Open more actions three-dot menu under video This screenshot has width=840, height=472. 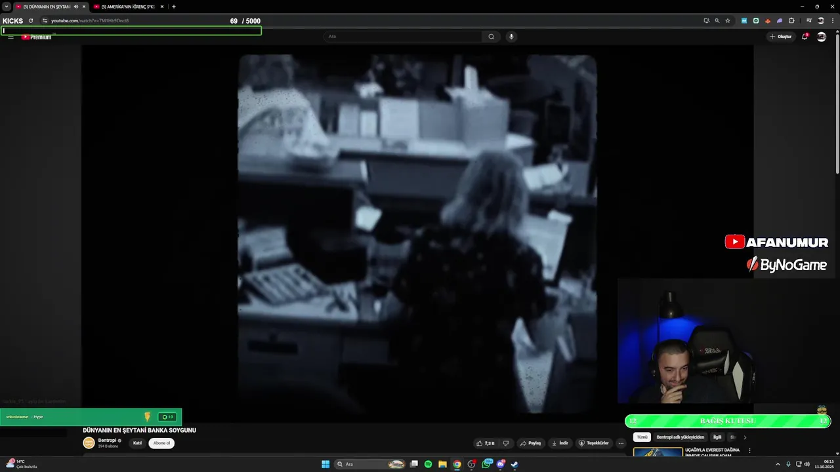pyautogui.click(x=621, y=443)
